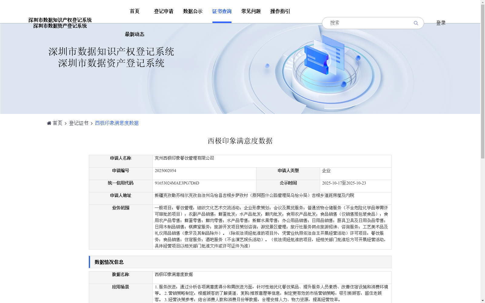Click the 申请人地址 address value
Viewport: 485px width, 303px height.
pos(255,195)
